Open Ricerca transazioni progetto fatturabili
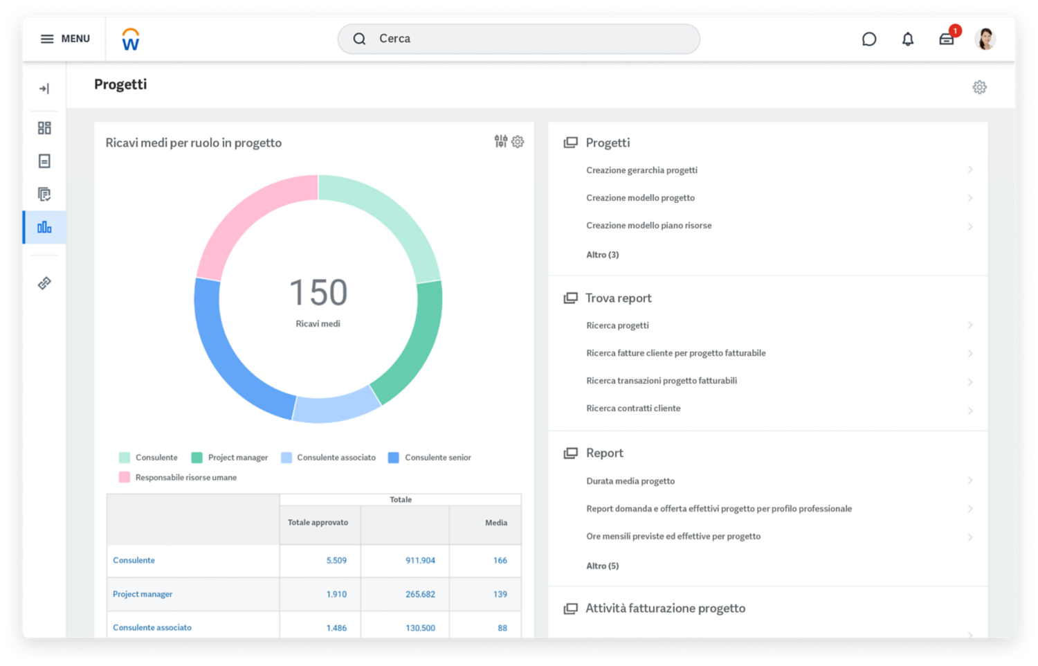Screen dimensions: 1038x666 [662, 381]
